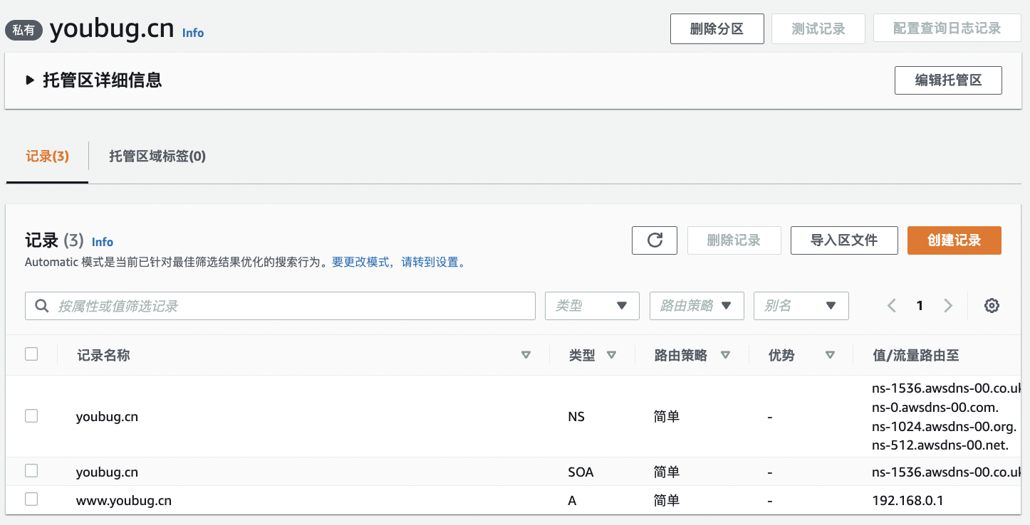Click the 私有 badge
The width and height of the screenshot is (1030, 525).
click(24, 31)
